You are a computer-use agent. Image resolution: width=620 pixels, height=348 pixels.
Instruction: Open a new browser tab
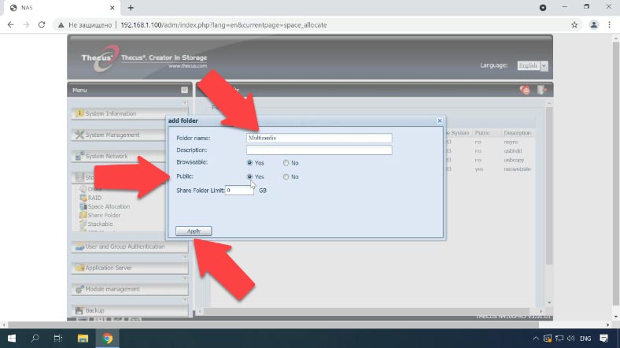tap(131, 8)
